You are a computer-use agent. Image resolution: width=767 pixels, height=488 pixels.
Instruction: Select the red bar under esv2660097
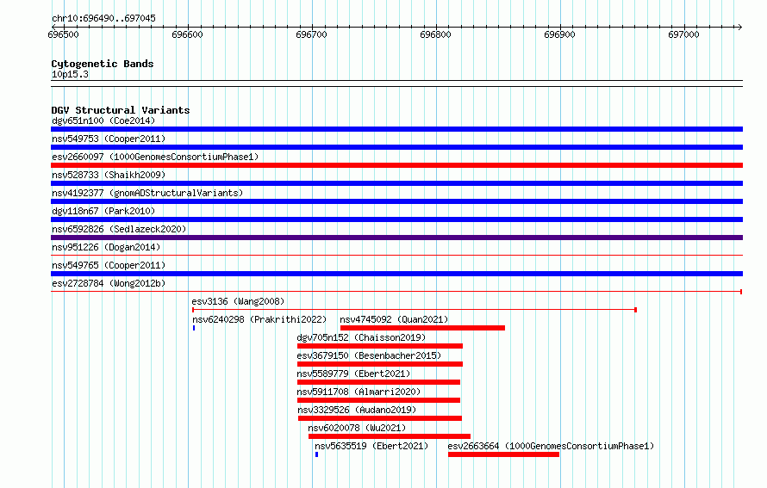[396, 165]
